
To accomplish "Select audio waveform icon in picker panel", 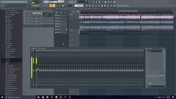I will [61, 12].
